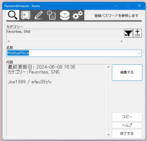This screenshot has height=141, width=147.
Task: Click category list right scroll arrow
Action: pyautogui.click(x=122, y=41)
